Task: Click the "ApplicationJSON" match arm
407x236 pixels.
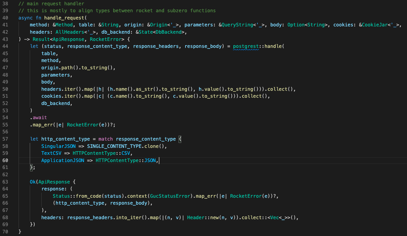Action: [63, 160]
